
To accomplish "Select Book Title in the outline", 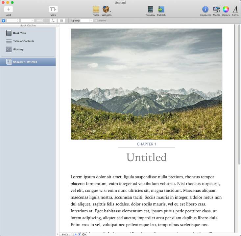I will (19, 33).
